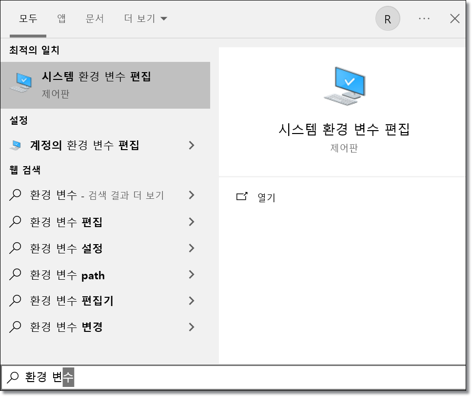472x404 pixels.
Task: Expand chevron for 검색 결과 더 보기 row
Action: pyautogui.click(x=192, y=195)
